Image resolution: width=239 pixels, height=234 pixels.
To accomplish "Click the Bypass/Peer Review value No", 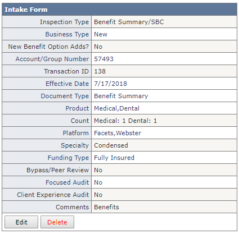I will pos(98,170).
